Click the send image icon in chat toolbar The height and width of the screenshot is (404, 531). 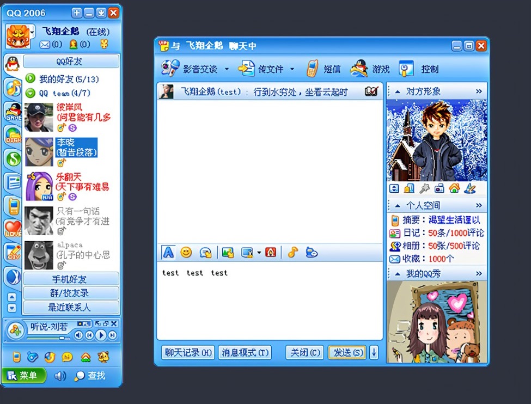(x=228, y=252)
